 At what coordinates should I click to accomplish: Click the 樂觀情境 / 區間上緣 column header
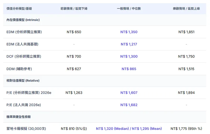click(186, 9)
